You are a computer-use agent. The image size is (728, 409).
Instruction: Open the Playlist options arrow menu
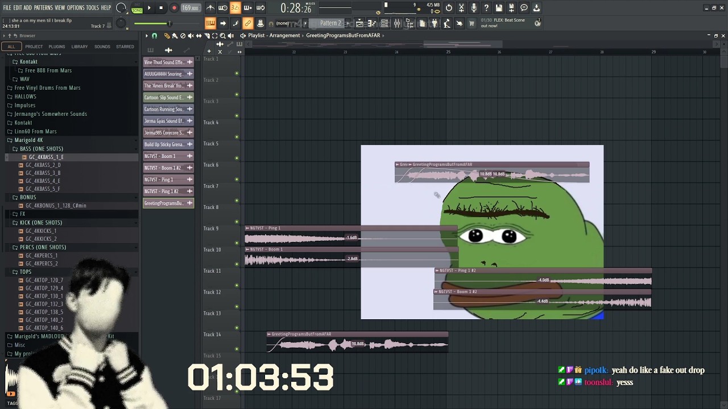(147, 35)
